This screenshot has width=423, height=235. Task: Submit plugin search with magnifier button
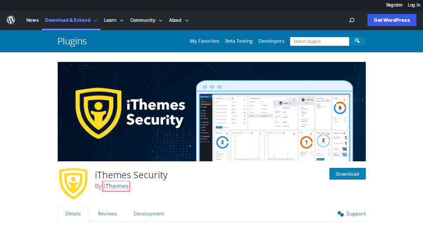tap(357, 41)
